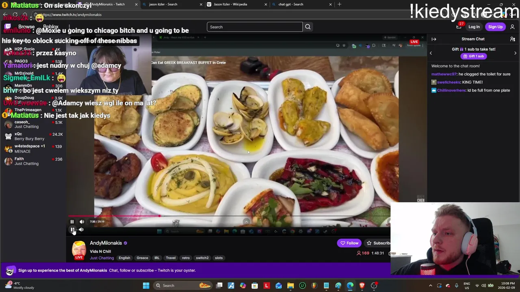Screen dimensions: 520x292
Task: Close the chat gpt - Search tab
Action: [330, 4]
